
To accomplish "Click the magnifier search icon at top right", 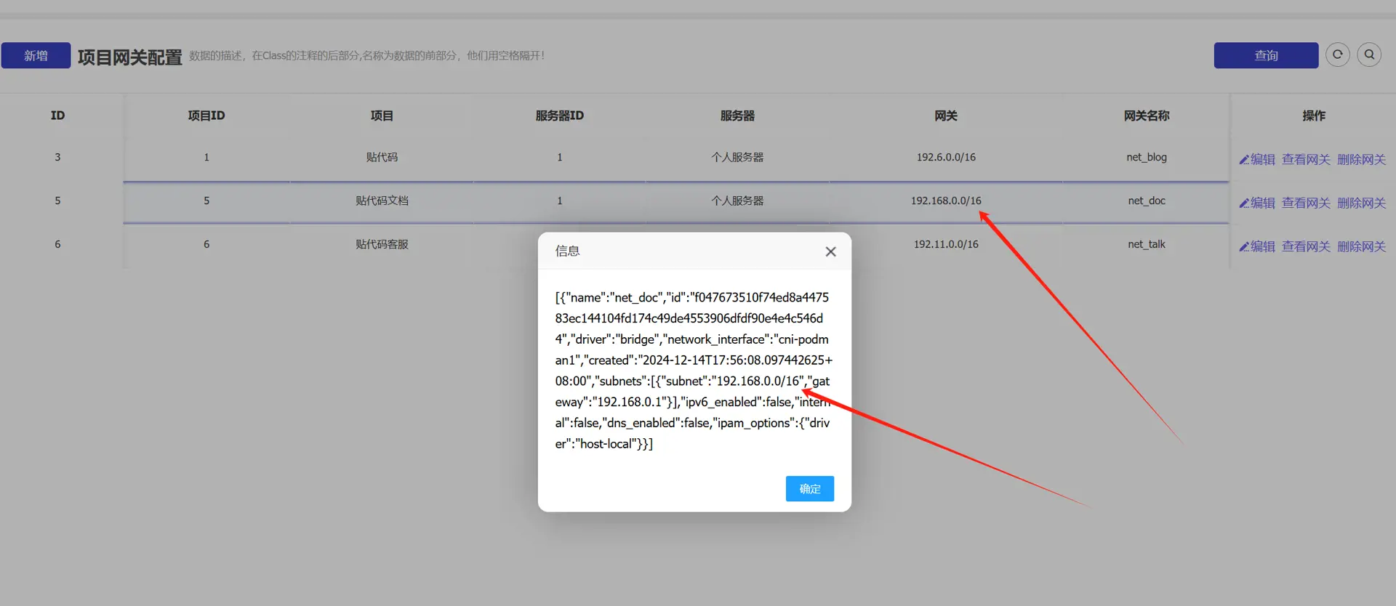I will point(1369,55).
